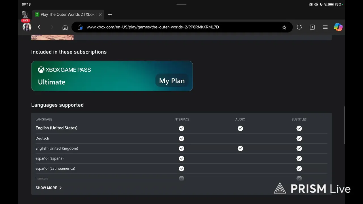Close the Outer Worlds 2 tab
The height and width of the screenshot is (204, 363).
100,14
